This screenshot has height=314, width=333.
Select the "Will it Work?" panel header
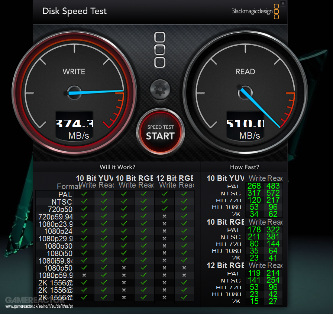(x=117, y=167)
